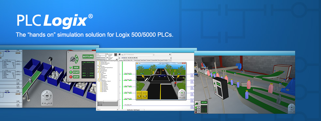This screenshot has width=321, height=121.
Task: Click the camera pan up arrow in bottling view
Action: click(47, 92)
